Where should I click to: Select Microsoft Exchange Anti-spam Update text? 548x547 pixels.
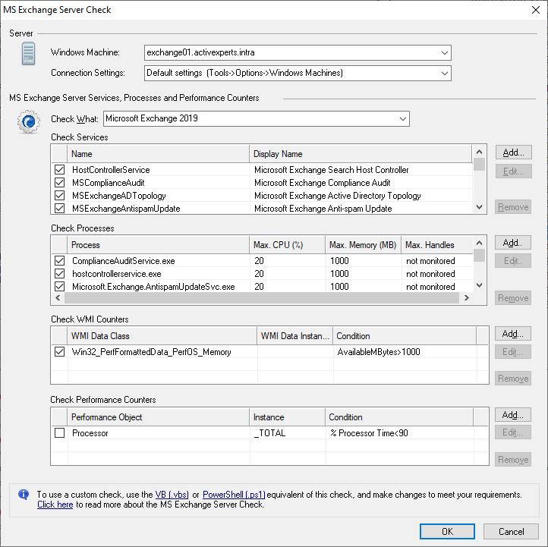(x=323, y=209)
